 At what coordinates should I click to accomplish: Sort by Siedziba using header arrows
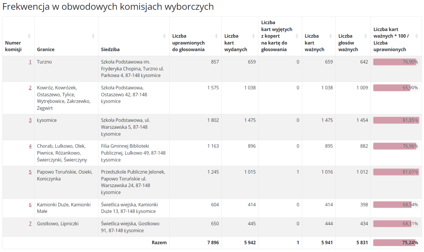click(x=164, y=36)
